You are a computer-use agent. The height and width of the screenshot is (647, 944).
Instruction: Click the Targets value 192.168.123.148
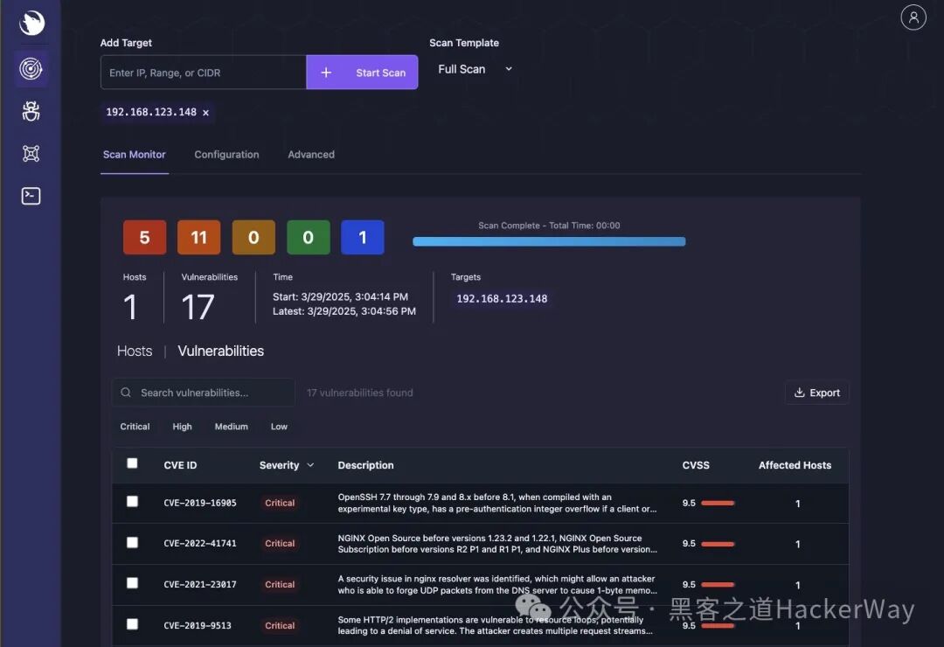(502, 299)
